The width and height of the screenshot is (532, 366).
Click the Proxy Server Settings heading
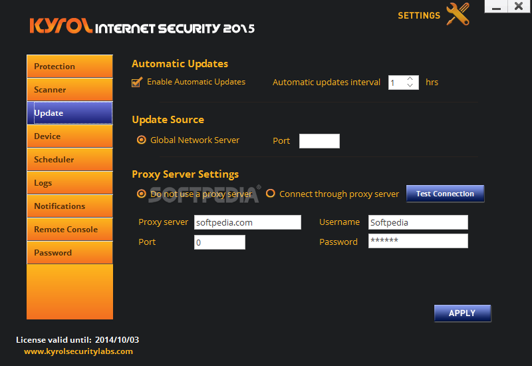(186, 174)
